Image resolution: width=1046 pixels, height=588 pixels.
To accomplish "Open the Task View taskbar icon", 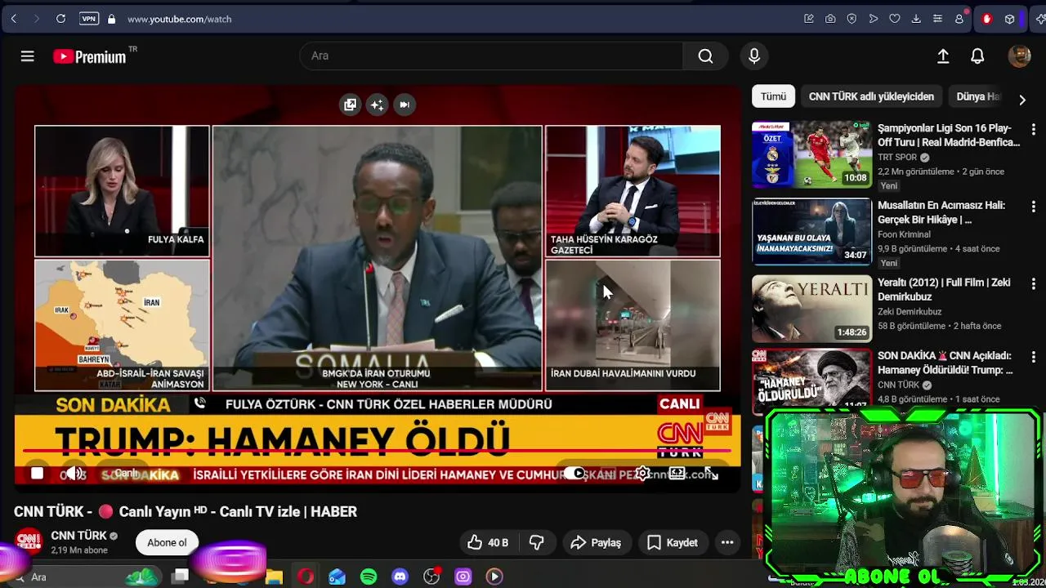I will [181, 576].
